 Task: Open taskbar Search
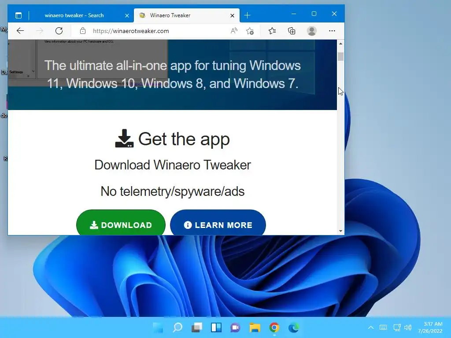[177, 327]
